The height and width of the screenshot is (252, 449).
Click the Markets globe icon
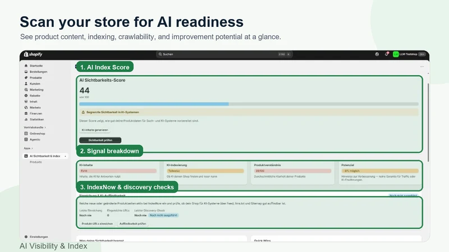[26, 108]
